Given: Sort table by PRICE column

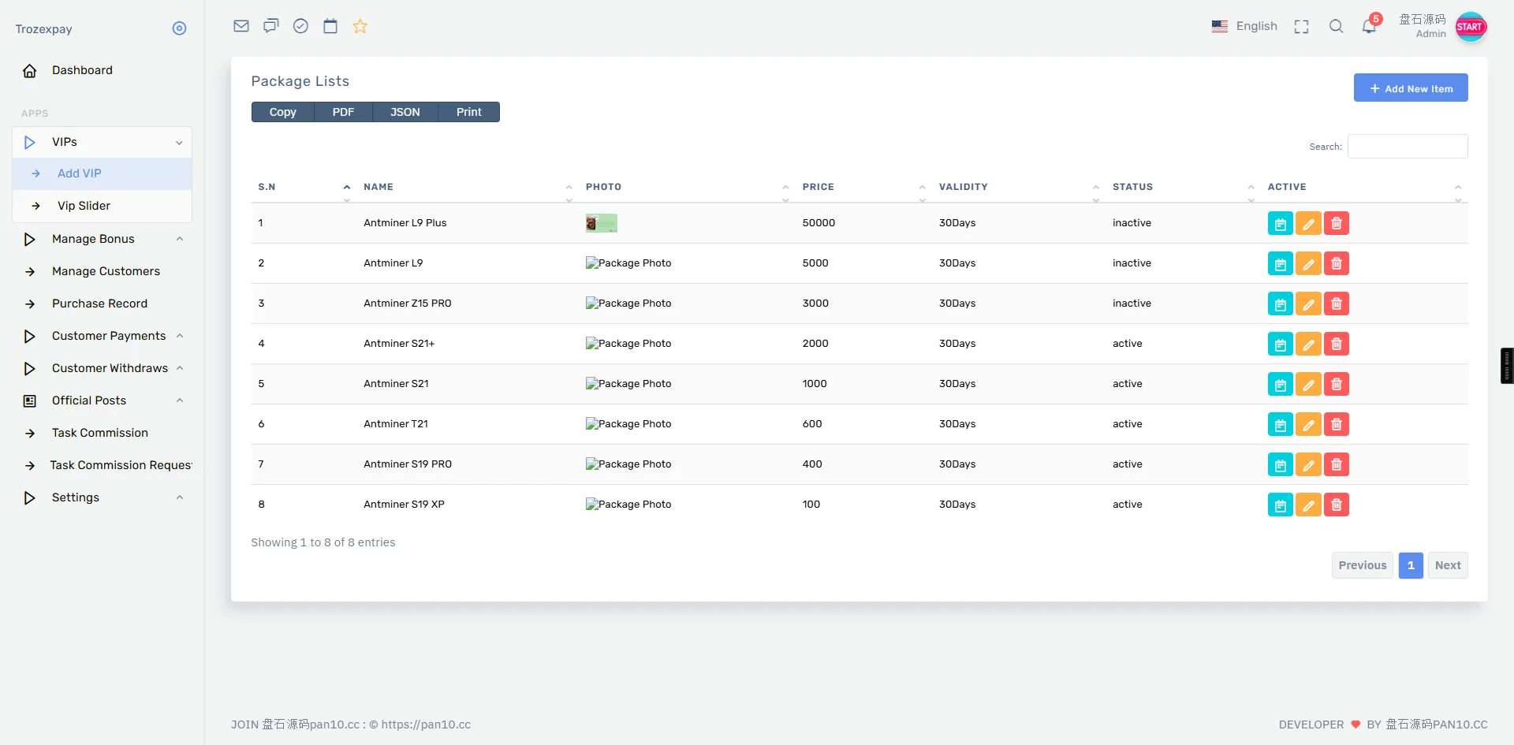Looking at the screenshot, I should [x=863, y=187].
